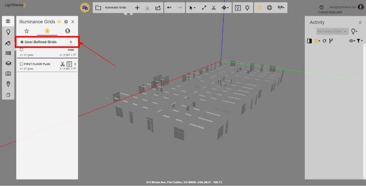Viewport: 366px width, 186px height.
Task: Add a new user-defined grid with plus
Action: click(71, 42)
